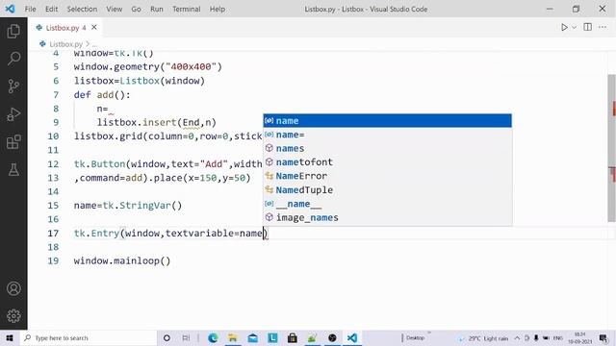Open the Explorer view in activity bar
The image size is (616, 346).
[x=13, y=31]
